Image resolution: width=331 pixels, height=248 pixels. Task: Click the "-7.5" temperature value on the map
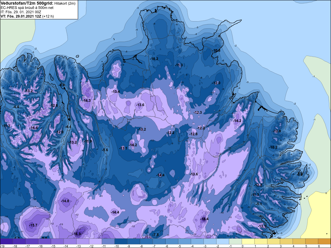point(156,235)
